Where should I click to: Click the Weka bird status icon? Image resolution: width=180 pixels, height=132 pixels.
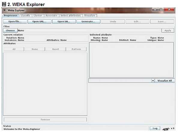point(166,129)
